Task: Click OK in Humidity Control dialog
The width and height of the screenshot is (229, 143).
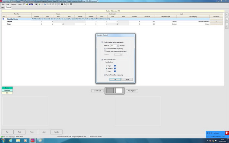Action: tap(115, 80)
